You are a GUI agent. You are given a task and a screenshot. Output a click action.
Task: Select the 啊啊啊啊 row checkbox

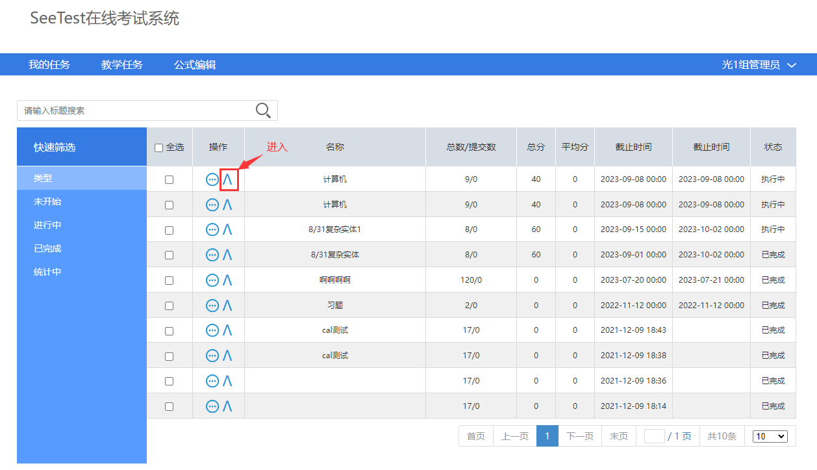coord(170,281)
